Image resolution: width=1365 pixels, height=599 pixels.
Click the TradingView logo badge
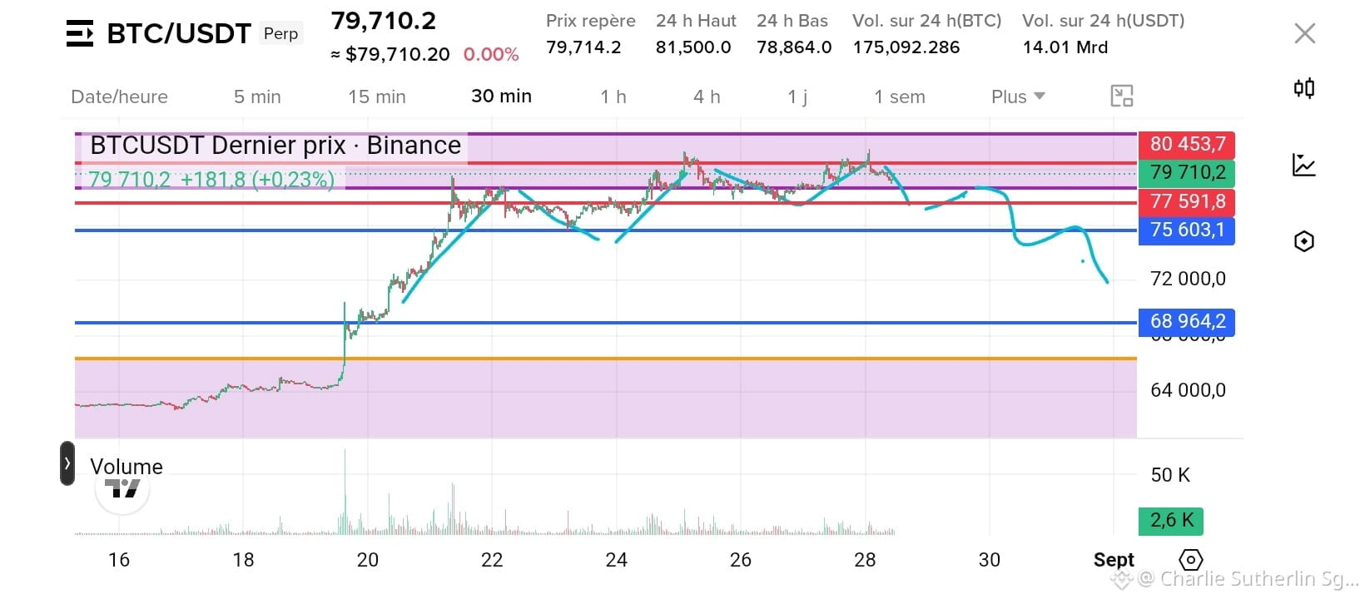pyautogui.click(x=122, y=489)
